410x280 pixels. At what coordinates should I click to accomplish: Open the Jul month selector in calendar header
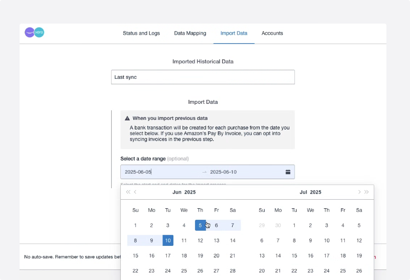[303, 192]
